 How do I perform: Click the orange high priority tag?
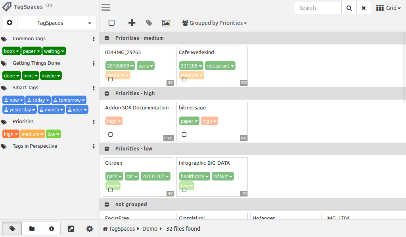pos(11,134)
